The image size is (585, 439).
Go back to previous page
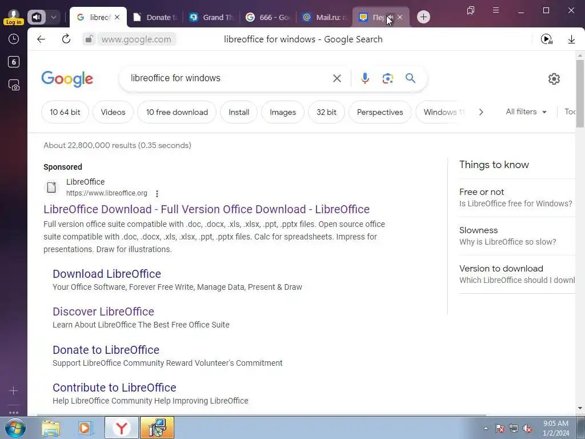(41, 39)
